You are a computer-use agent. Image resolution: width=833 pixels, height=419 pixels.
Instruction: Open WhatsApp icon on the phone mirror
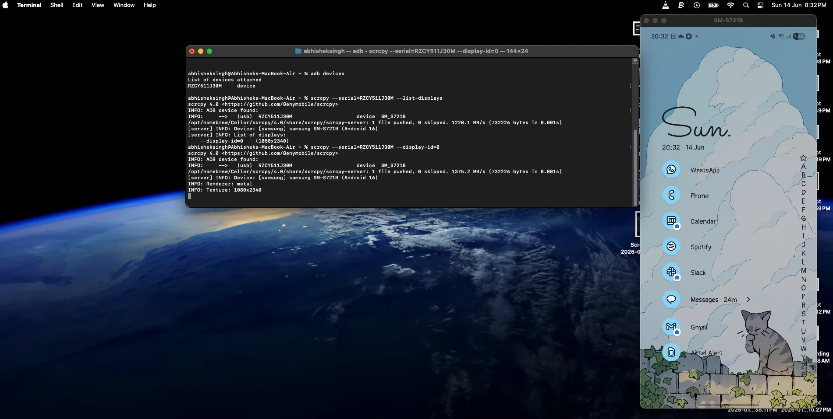pyautogui.click(x=671, y=170)
